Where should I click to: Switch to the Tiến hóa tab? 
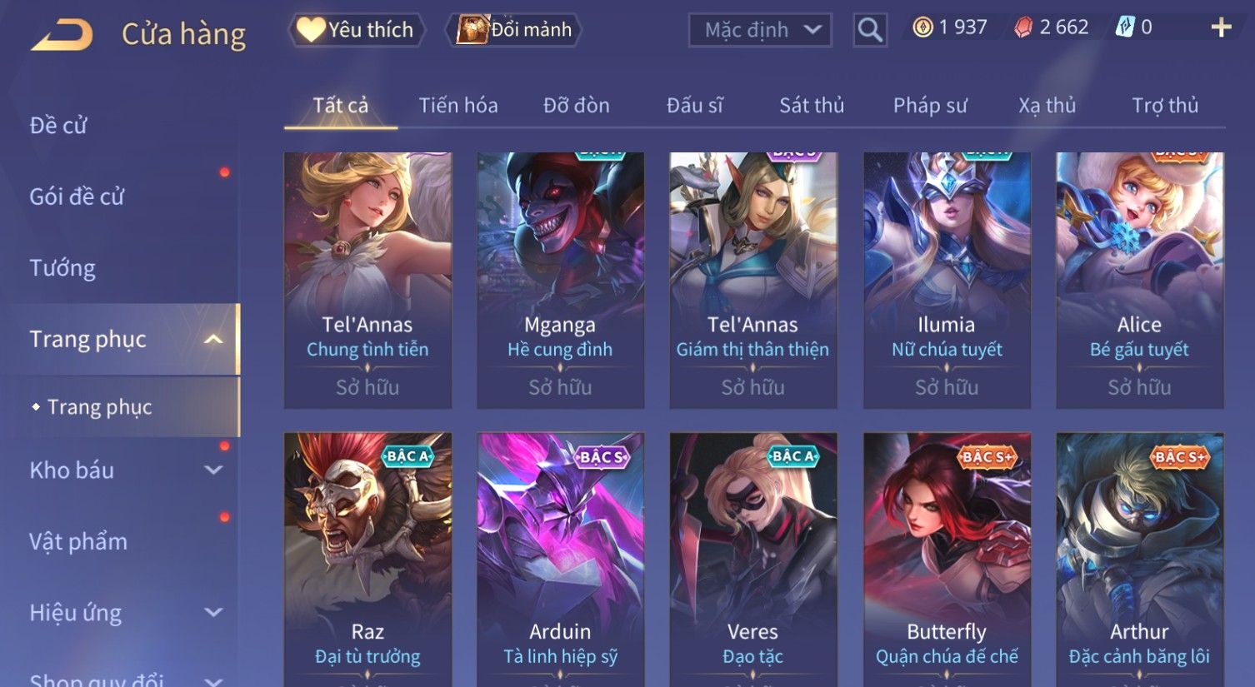click(x=458, y=106)
